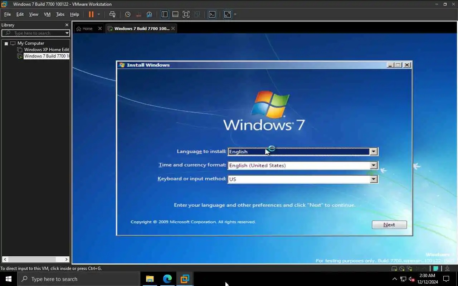Viewport: 458px width, 286px height.
Task: Take a snapshot of this virtual machine
Action: pos(128,14)
